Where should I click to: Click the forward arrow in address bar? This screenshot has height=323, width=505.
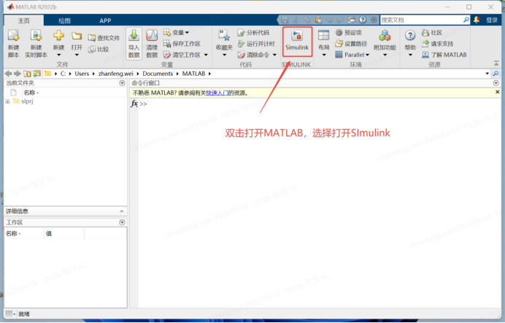tap(18, 74)
